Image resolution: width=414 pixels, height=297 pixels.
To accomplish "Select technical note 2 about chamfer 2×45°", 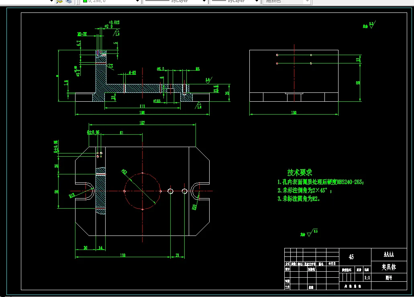I will pos(304,190).
